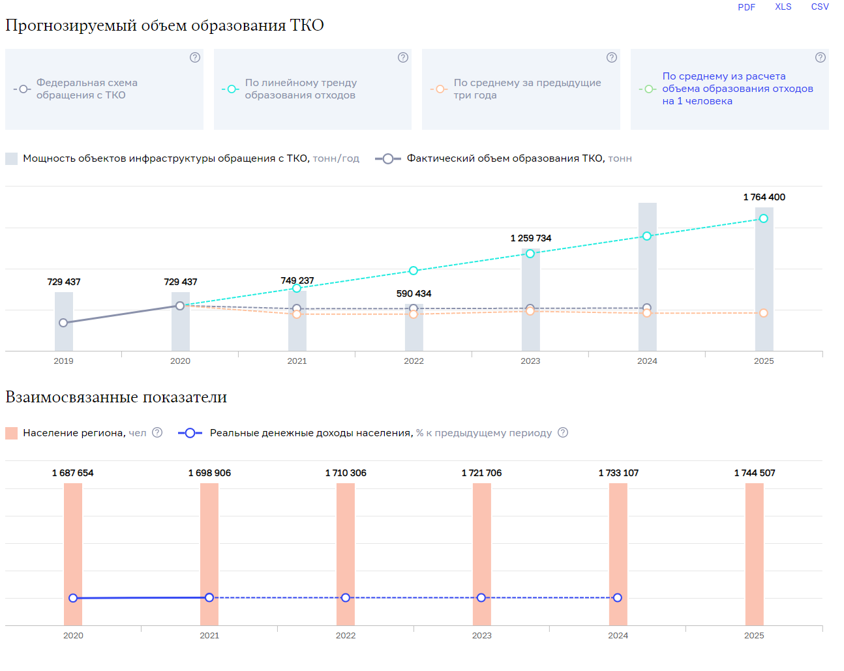Click the 2019 capacity bar labeled 729 437
The height and width of the screenshot is (671, 844).
coord(64,321)
